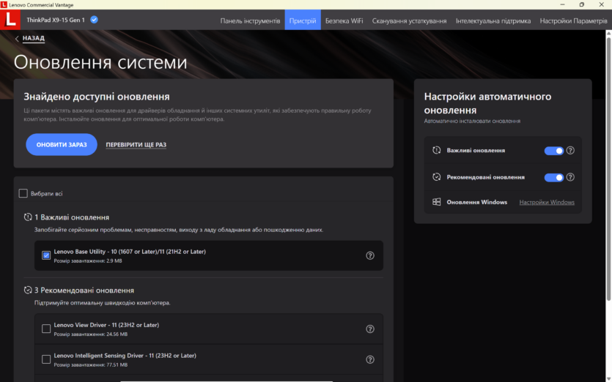This screenshot has width=612, height=382.
Task: Click help icon beside Важливі оновлення toggle
Action: (570, 151)
